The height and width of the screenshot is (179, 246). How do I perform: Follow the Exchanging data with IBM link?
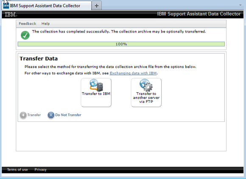133,73
